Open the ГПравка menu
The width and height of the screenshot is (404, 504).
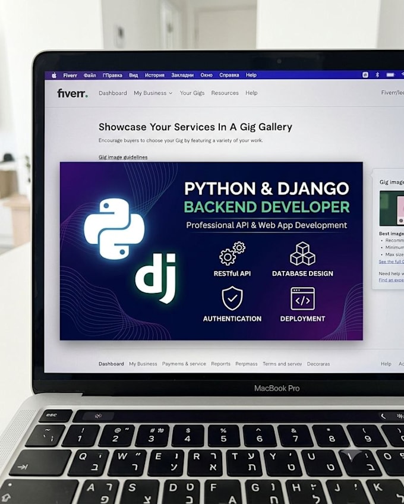(112, 75)
